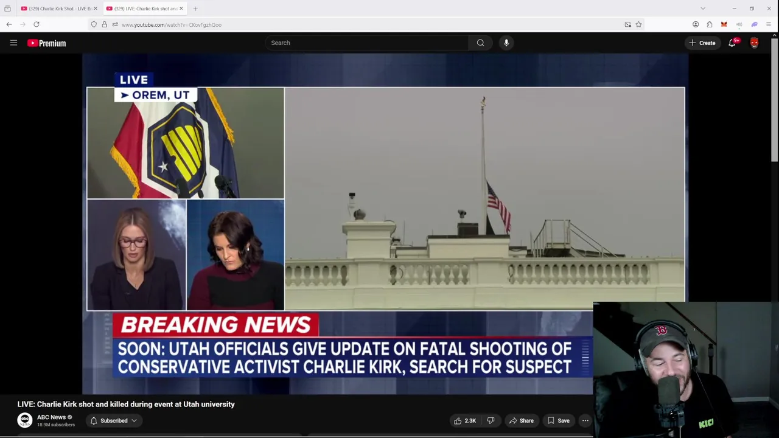Click the tracking protection shield icon

94,24
